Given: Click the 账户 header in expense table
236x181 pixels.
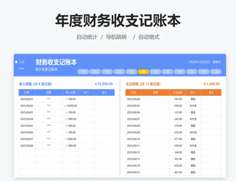Looking at the screenshot, I should (193, 92).
